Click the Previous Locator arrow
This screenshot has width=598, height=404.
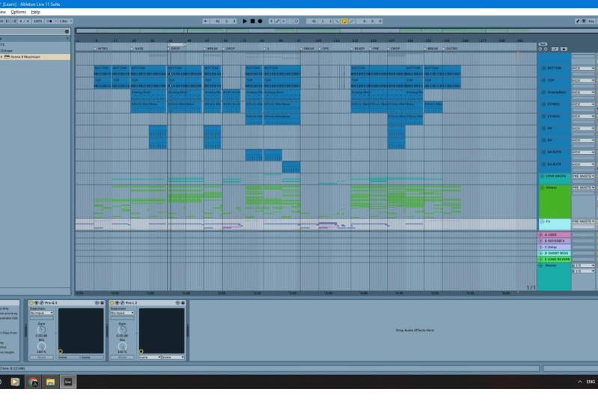pyautogui.click(x=540, y=49)
